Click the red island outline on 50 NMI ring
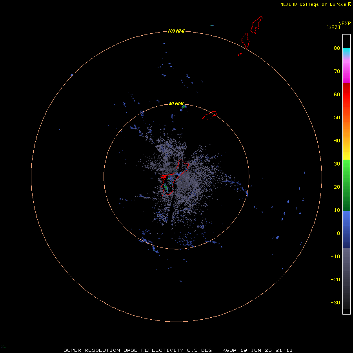Image resolution: width=353 pixels, height=353 pixels. click(x=210, y=115)
